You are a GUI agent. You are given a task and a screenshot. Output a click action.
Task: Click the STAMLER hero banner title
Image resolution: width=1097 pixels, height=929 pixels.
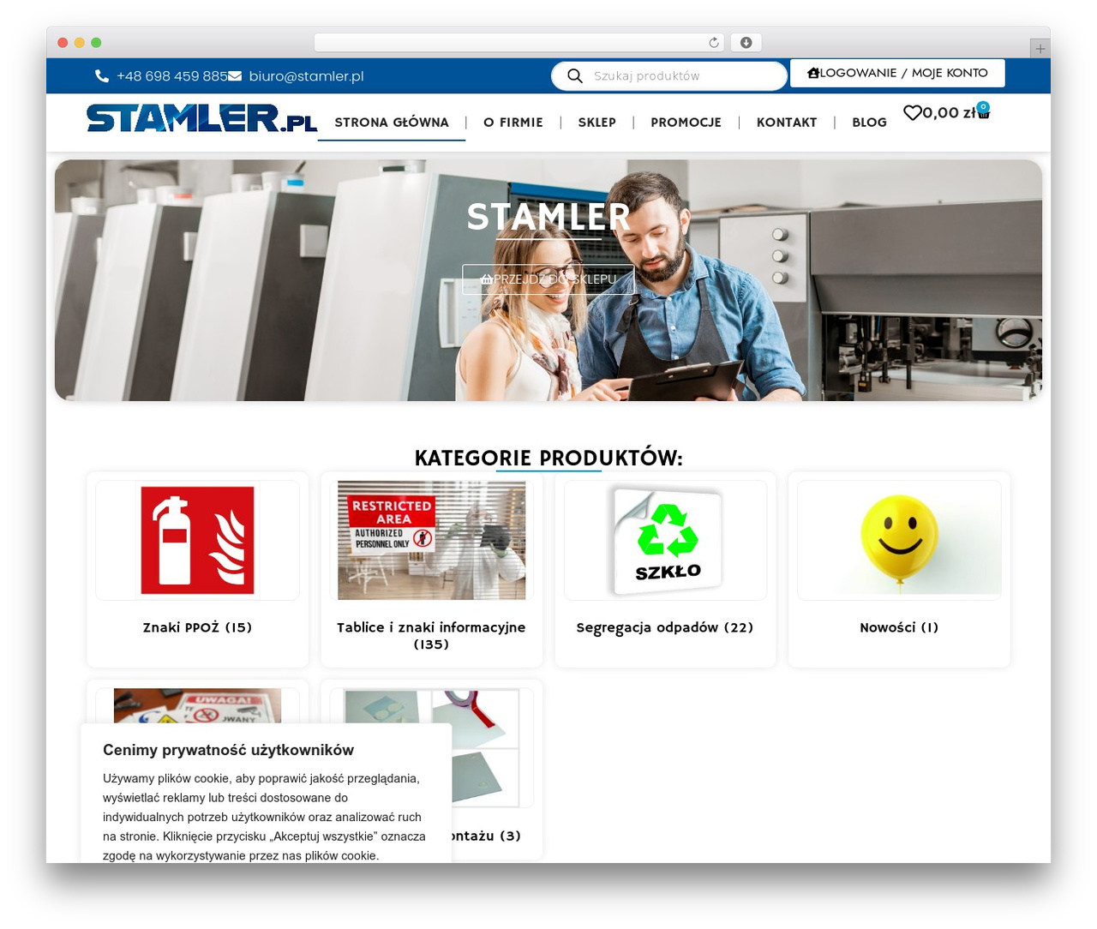click(x=548, y=217)
